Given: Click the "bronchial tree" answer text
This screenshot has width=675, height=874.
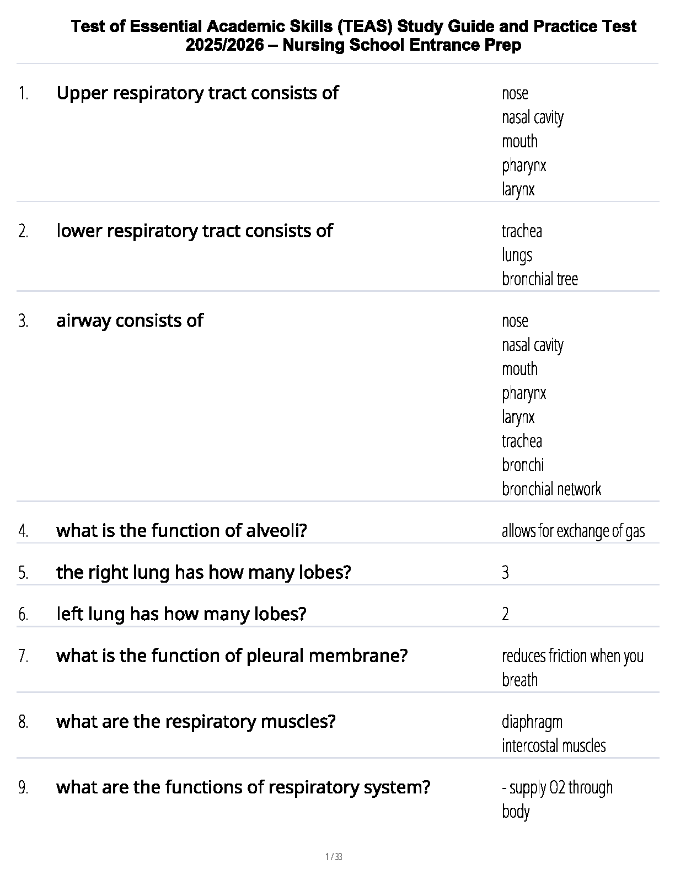Looking at the screenshot, I should (x=539, y=279).
